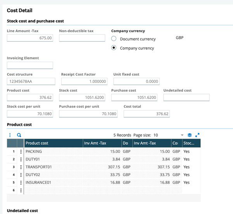Viewport: 233px width, 214px height.
Task: Click the Stock cost field showing 1051.6200
Action: click(x=82, y=97)
